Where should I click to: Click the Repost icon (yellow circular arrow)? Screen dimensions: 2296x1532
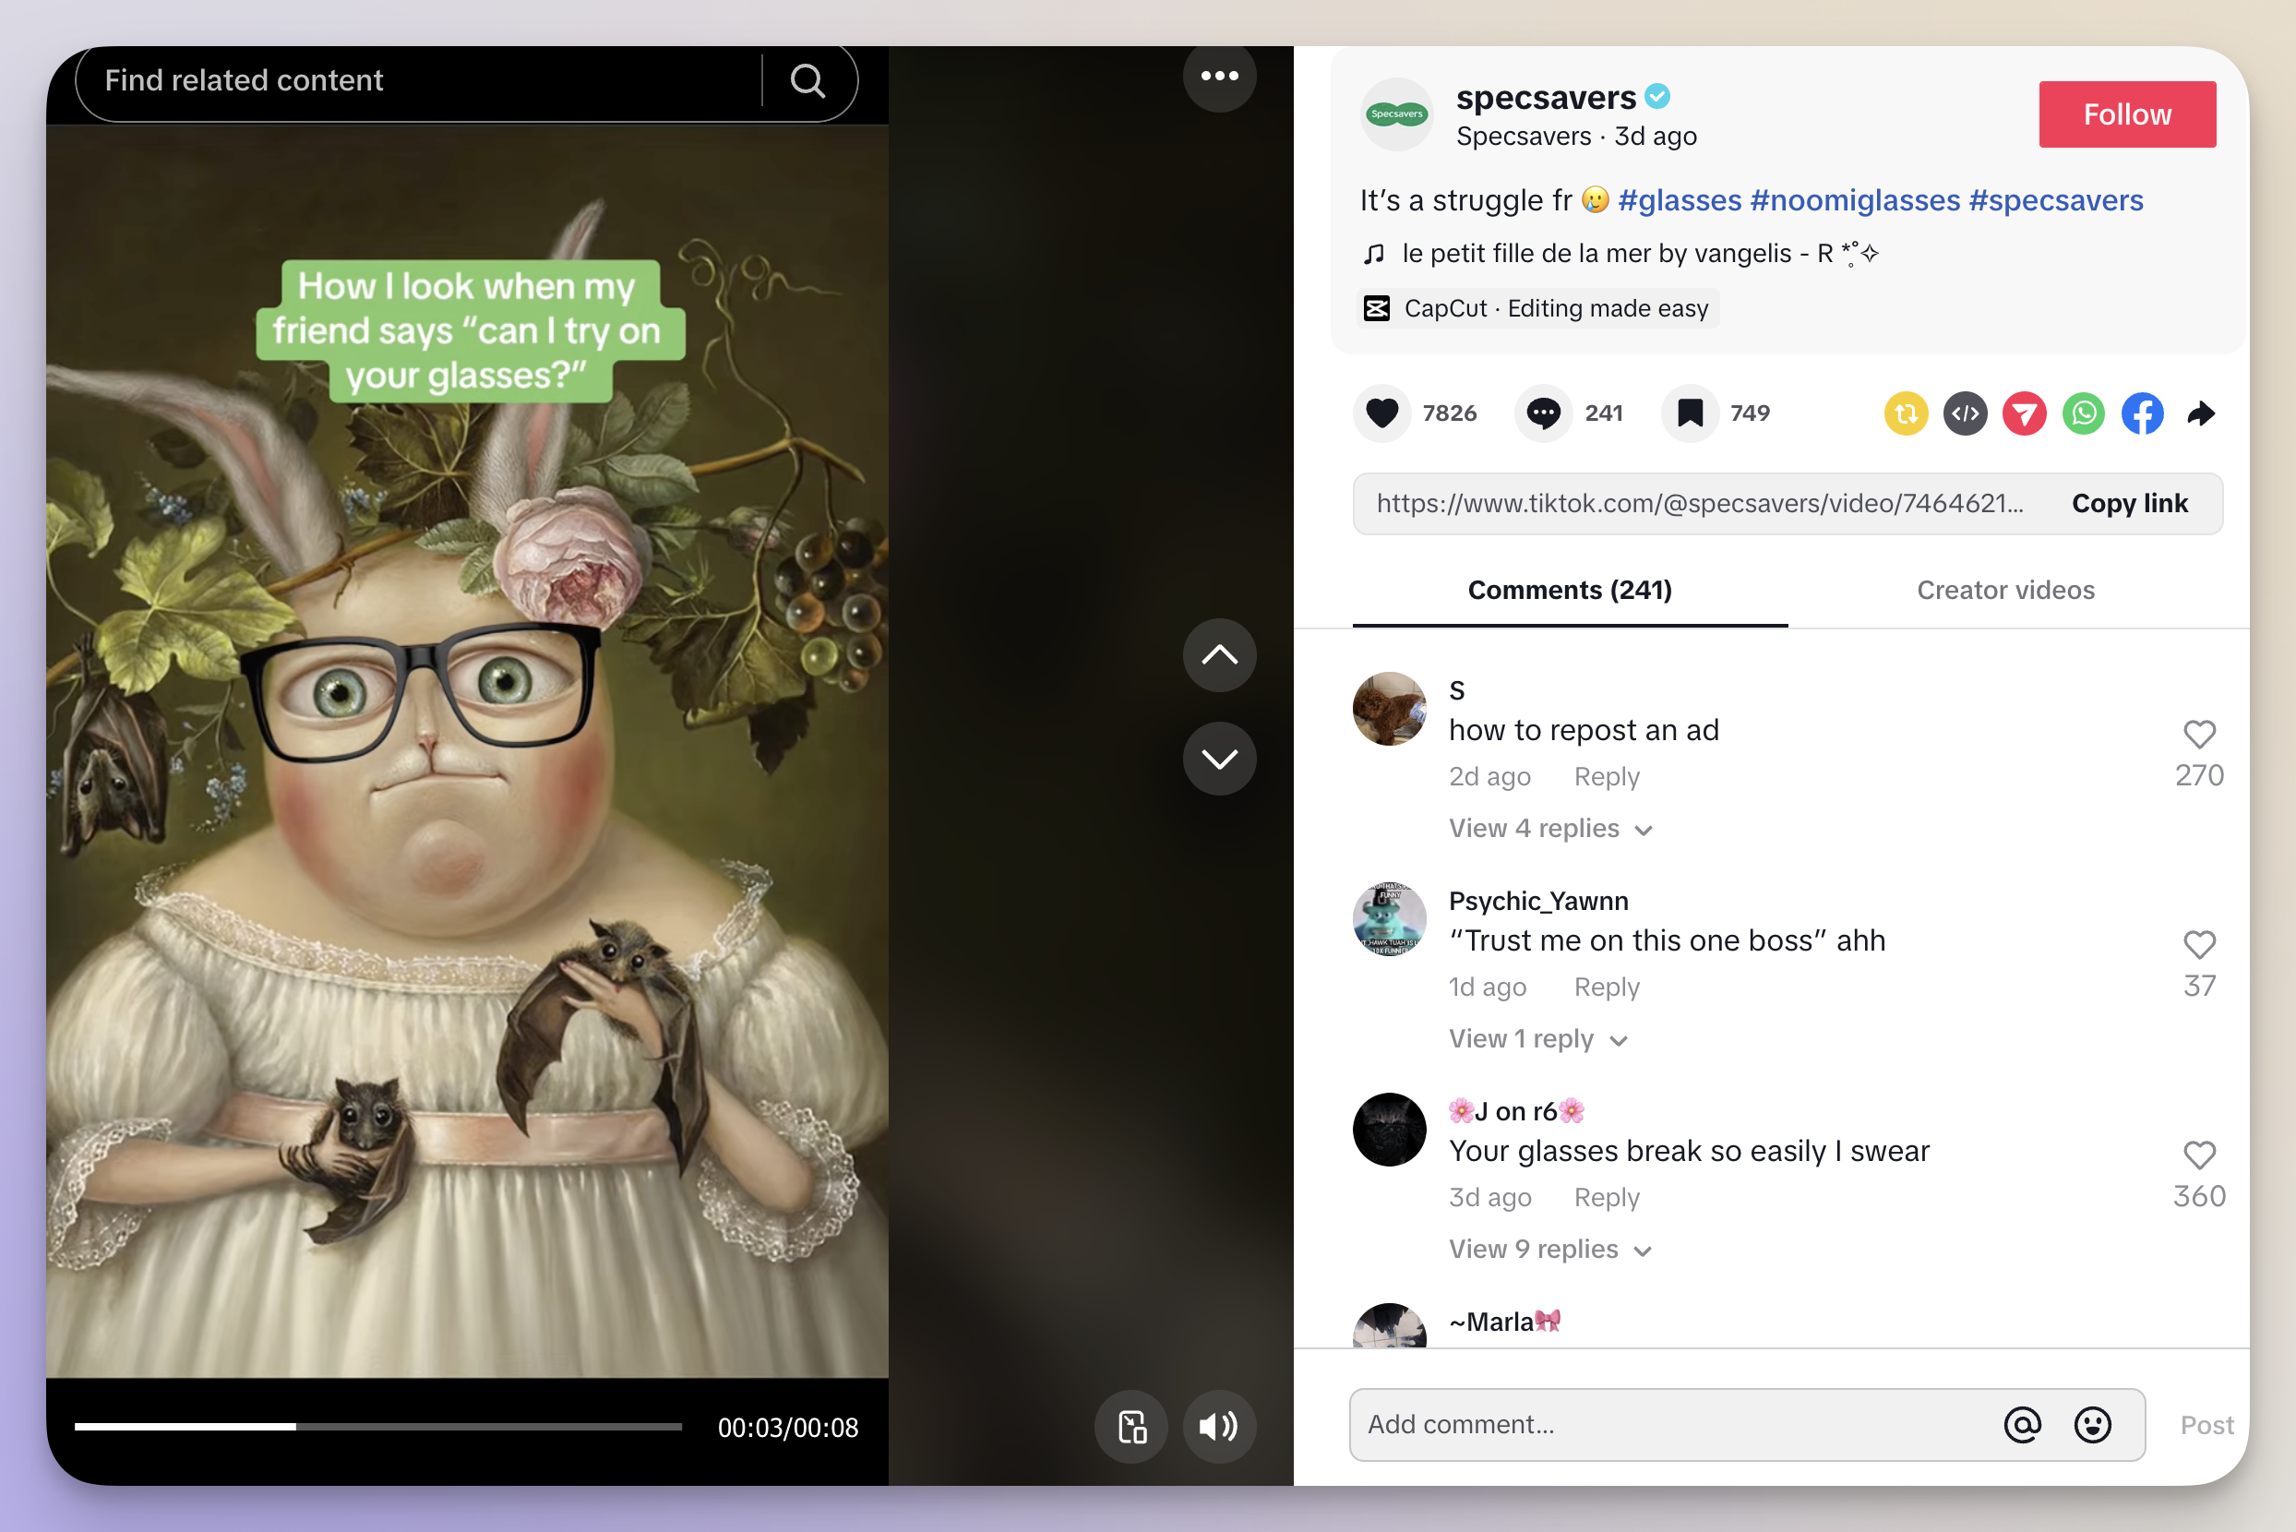tap(1907, 412)
